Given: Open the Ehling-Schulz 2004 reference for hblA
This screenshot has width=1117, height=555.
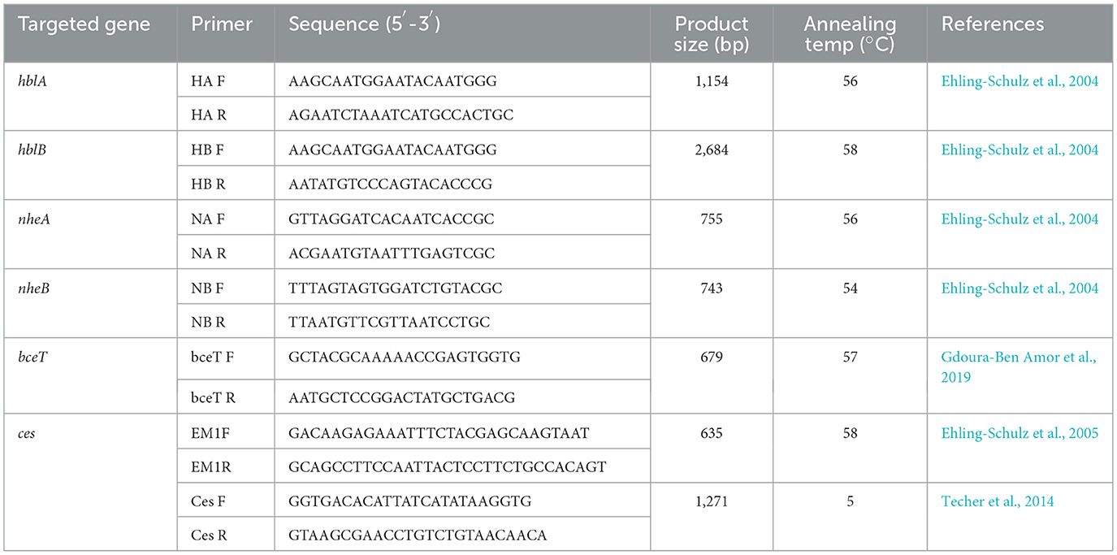Looking at the screenshot, I should click(1020, 81).
